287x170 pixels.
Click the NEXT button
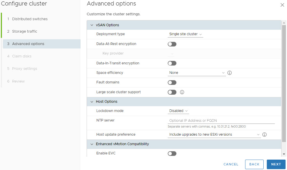pyautogui.click(x=276, y=164)
